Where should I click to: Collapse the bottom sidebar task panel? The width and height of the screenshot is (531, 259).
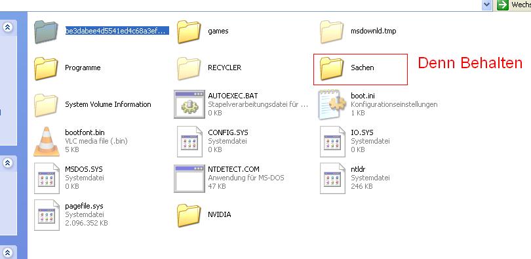(x=7, y=252)
